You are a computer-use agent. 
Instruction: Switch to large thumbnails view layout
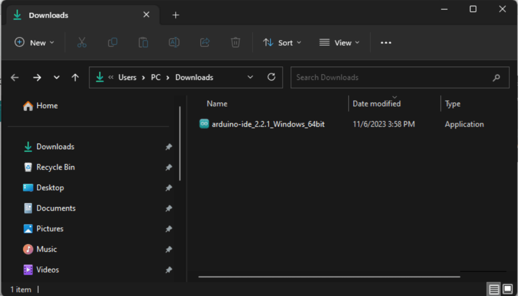click(507, 289)
